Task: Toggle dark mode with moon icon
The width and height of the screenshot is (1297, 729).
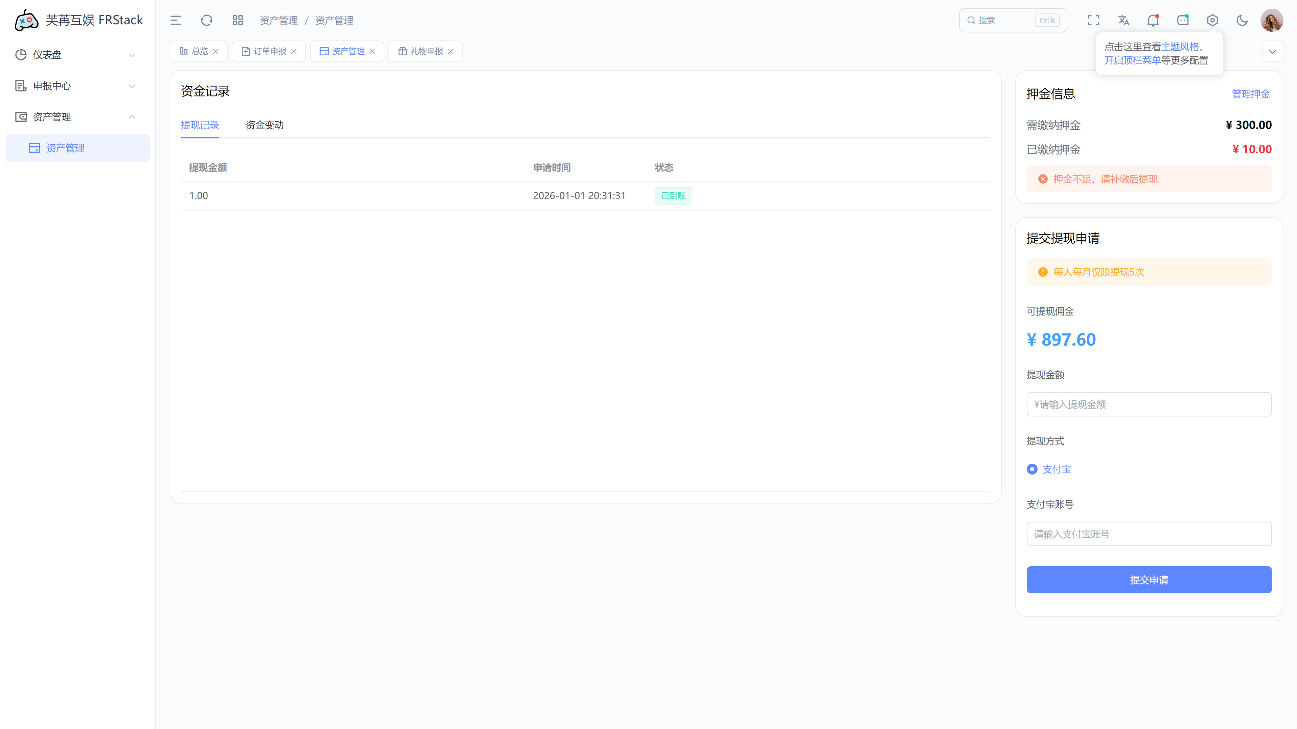Action: pyautogui.click(x=1242, y=20)
